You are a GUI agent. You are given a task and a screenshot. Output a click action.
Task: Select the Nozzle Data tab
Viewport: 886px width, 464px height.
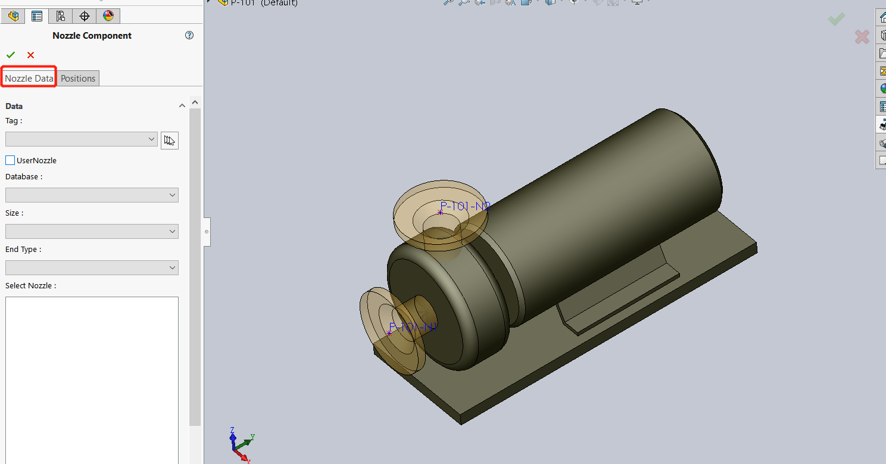pos(29,78)
